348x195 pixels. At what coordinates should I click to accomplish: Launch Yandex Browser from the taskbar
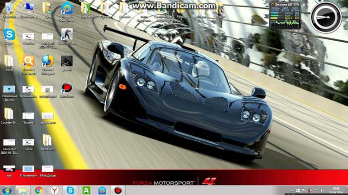point(54,190)
